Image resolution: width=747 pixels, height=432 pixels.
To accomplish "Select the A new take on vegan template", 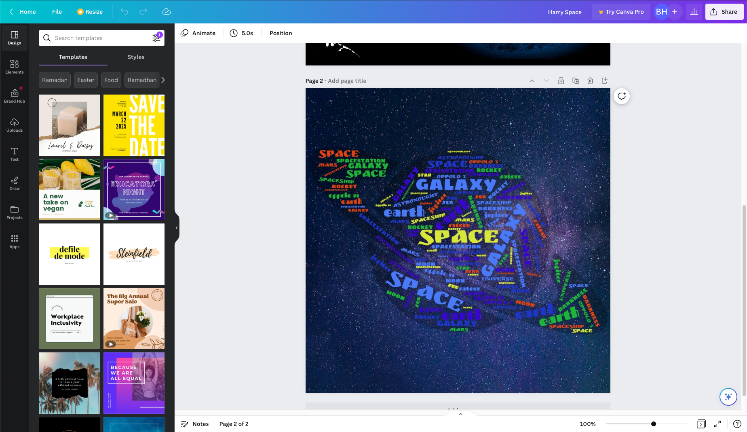I will (x=70, y=190).
